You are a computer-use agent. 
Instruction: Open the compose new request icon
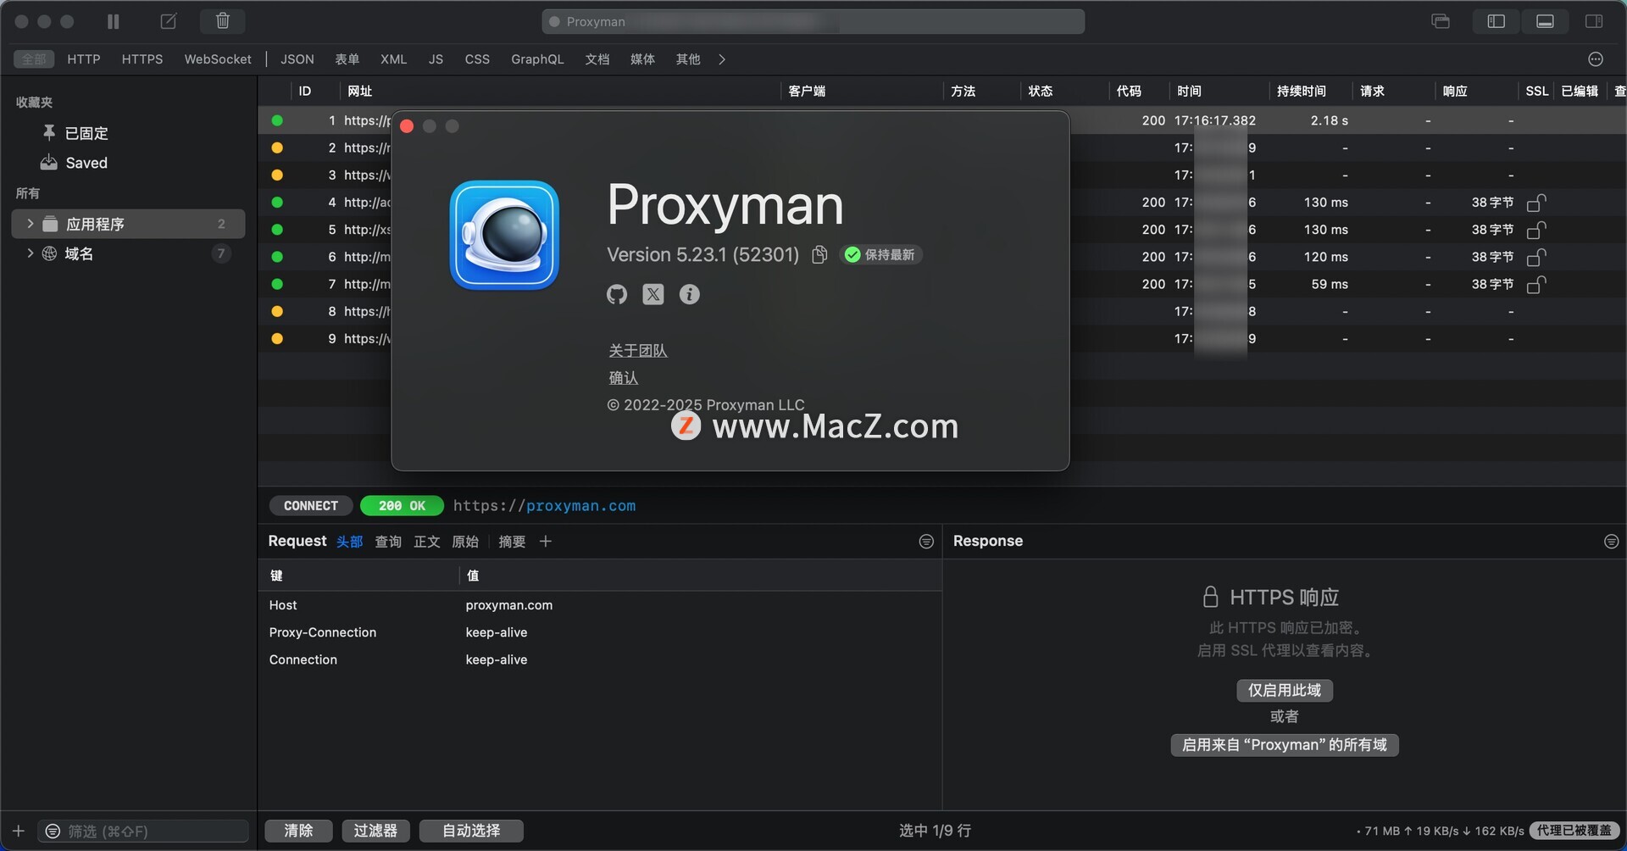click(x=169, y=21)
